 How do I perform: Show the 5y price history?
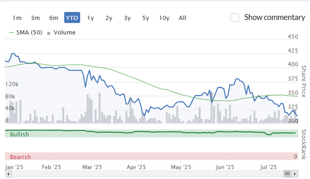(x=146, y=18)
